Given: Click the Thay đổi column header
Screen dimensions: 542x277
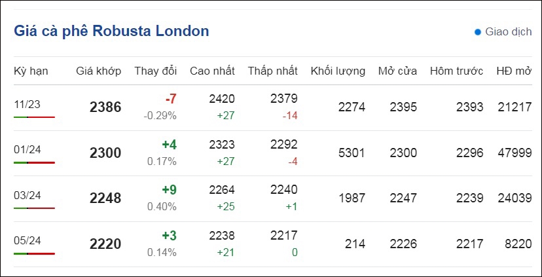Looking at the screenshot, I should 156,71.
